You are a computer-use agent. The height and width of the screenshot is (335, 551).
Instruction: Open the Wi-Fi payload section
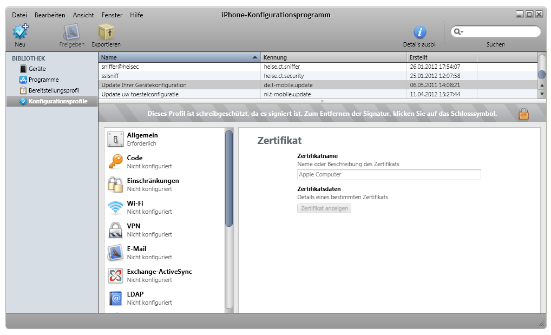click(116, 207)
